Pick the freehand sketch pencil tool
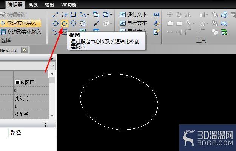The height and width of the screenshot is (151, 236). pos(64,15)
